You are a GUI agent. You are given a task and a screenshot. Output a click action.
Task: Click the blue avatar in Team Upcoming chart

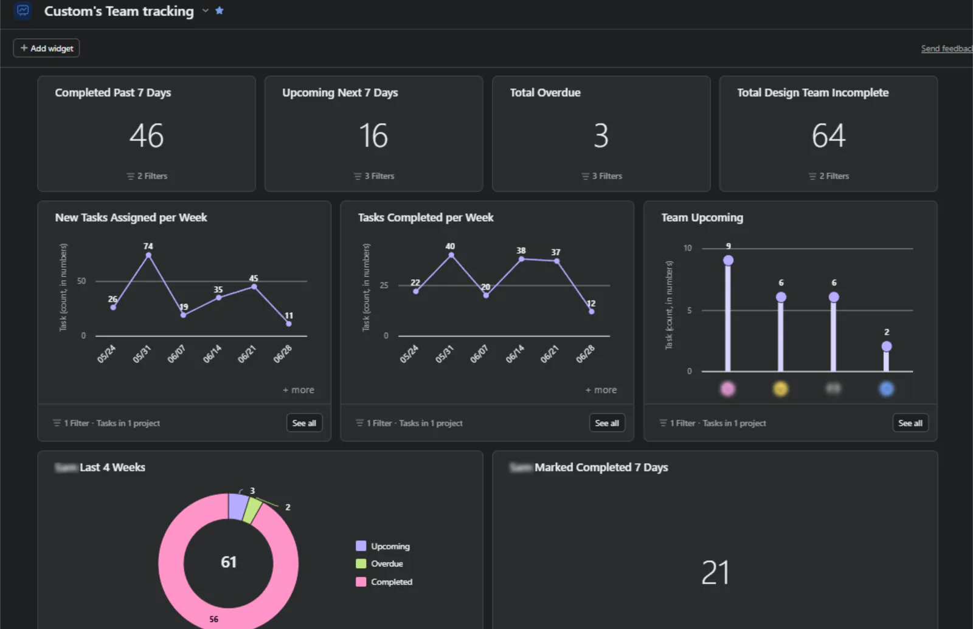(x=887, y=388)
